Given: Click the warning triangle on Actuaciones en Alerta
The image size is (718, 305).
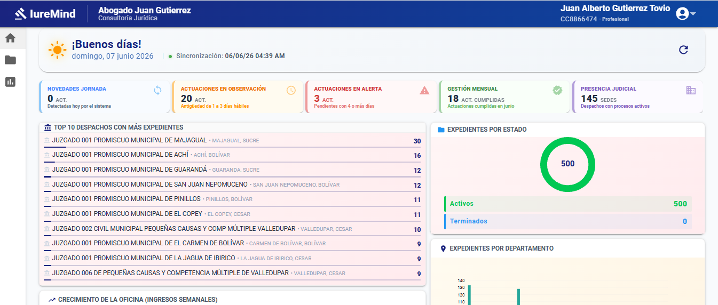Looking at the screenshot, I should click(424, 90).
